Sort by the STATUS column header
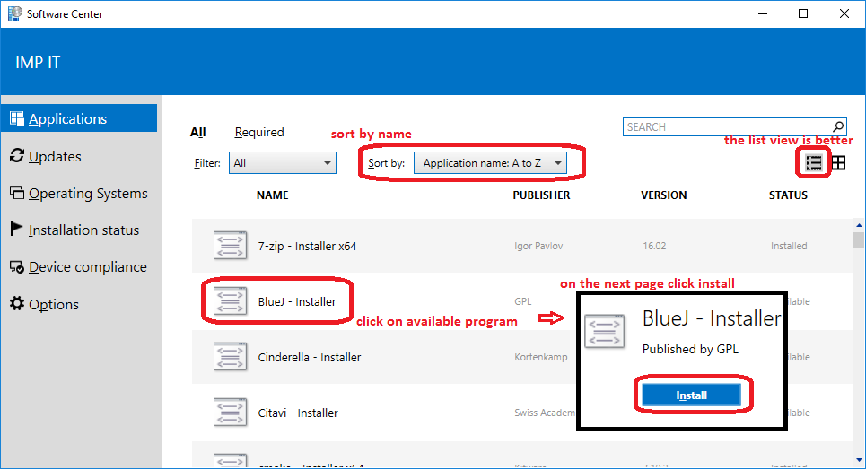866x469 pixels. tap(788, 195)
